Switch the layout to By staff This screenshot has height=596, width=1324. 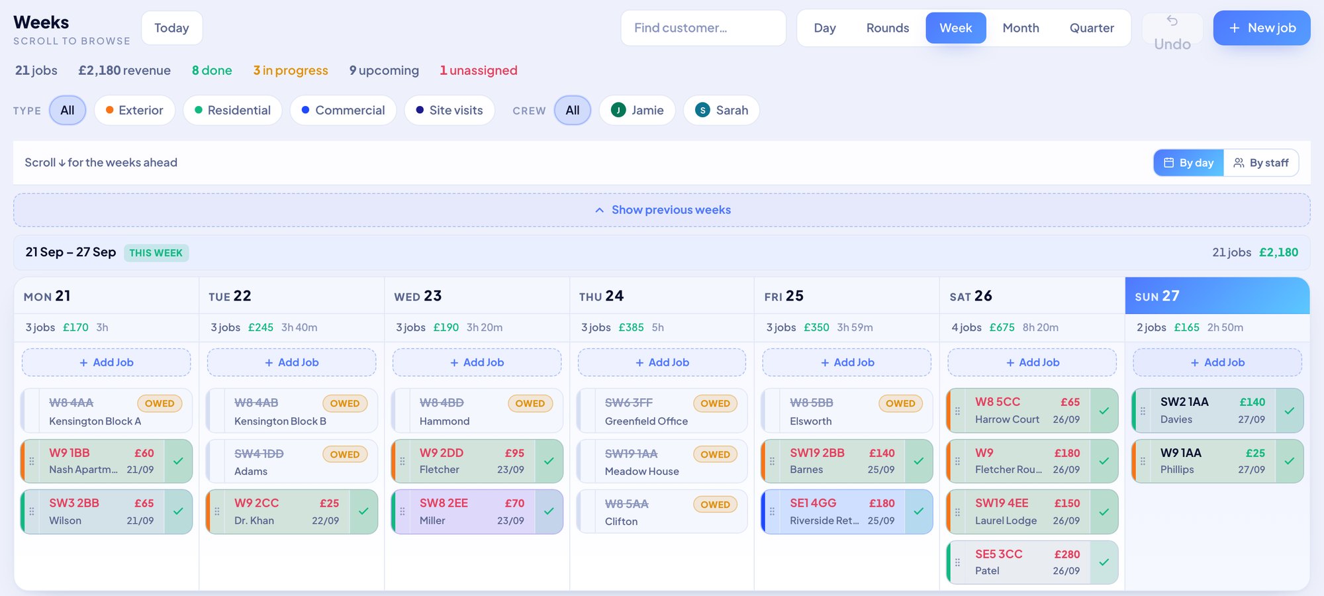[x=1261, y=163]
